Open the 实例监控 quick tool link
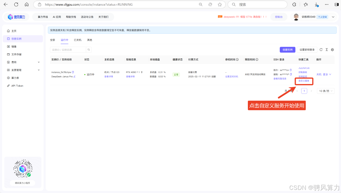 point(303,77)
